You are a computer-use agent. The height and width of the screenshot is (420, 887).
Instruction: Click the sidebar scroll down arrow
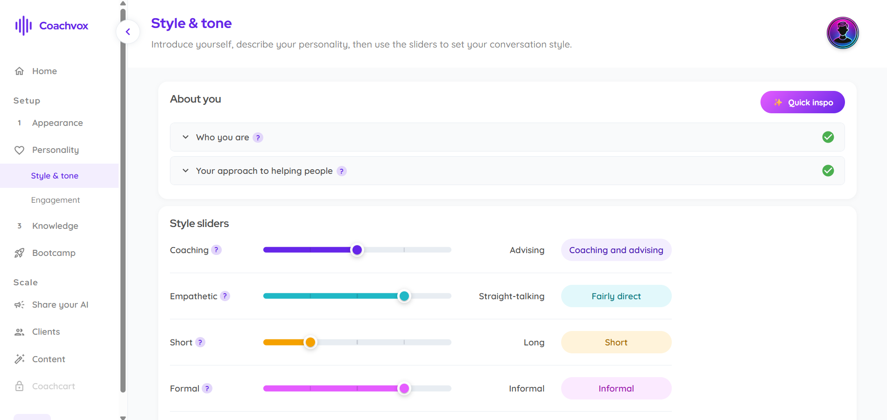[123, 418]
